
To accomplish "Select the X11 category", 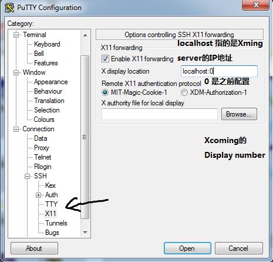I will [50, 214].
